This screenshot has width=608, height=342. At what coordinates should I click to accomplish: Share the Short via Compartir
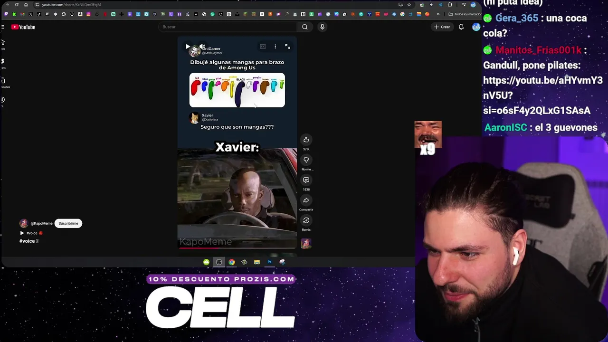[x=306, y=200]
